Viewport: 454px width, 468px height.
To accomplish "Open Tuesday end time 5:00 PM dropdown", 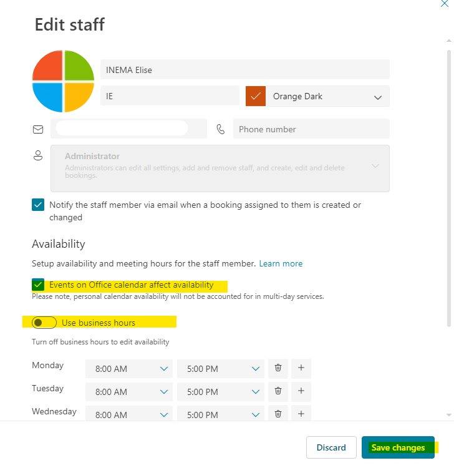I will point(220,392).
